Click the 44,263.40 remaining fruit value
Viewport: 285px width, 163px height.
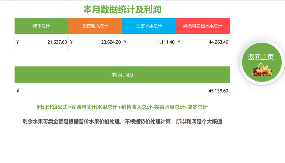pos(218,42)
